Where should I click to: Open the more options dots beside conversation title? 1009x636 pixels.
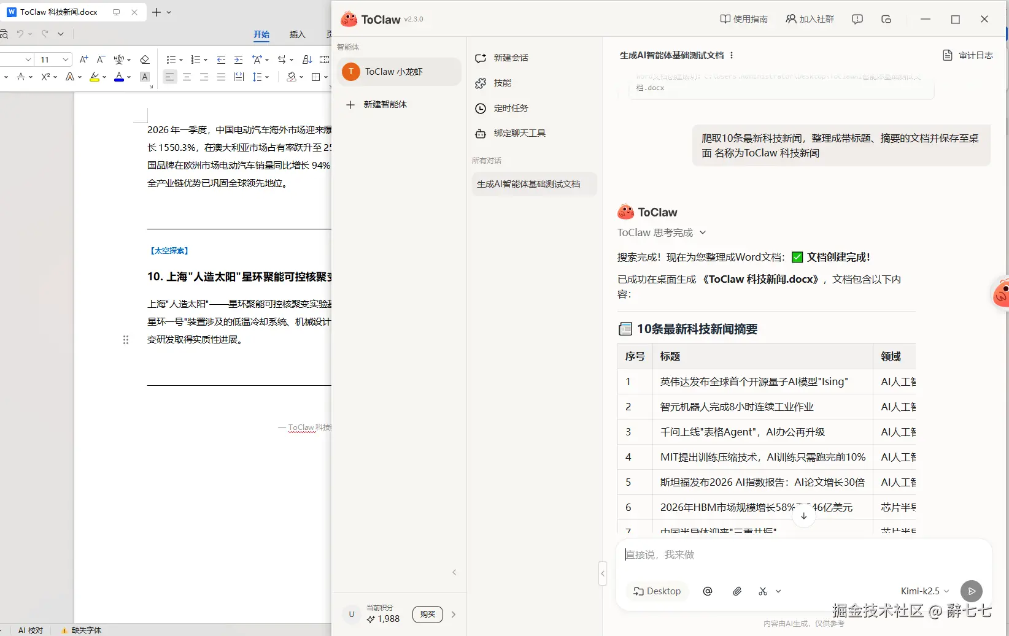732,55
